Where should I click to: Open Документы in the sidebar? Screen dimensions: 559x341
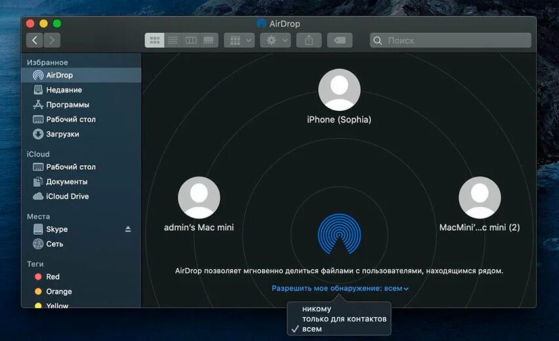tap(81, 182)
